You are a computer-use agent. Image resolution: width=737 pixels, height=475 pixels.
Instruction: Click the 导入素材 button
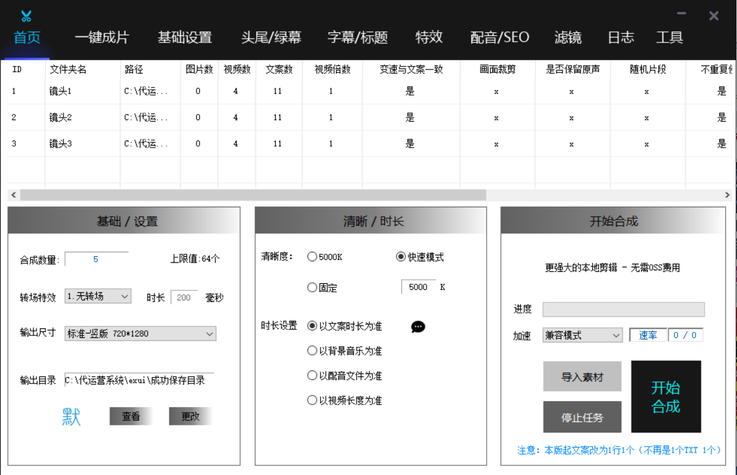[582, 377]
